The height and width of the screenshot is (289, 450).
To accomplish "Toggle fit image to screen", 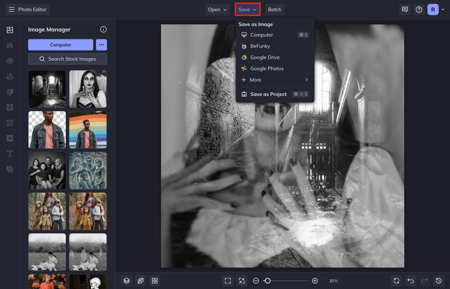I will click(x=242, y=280).
